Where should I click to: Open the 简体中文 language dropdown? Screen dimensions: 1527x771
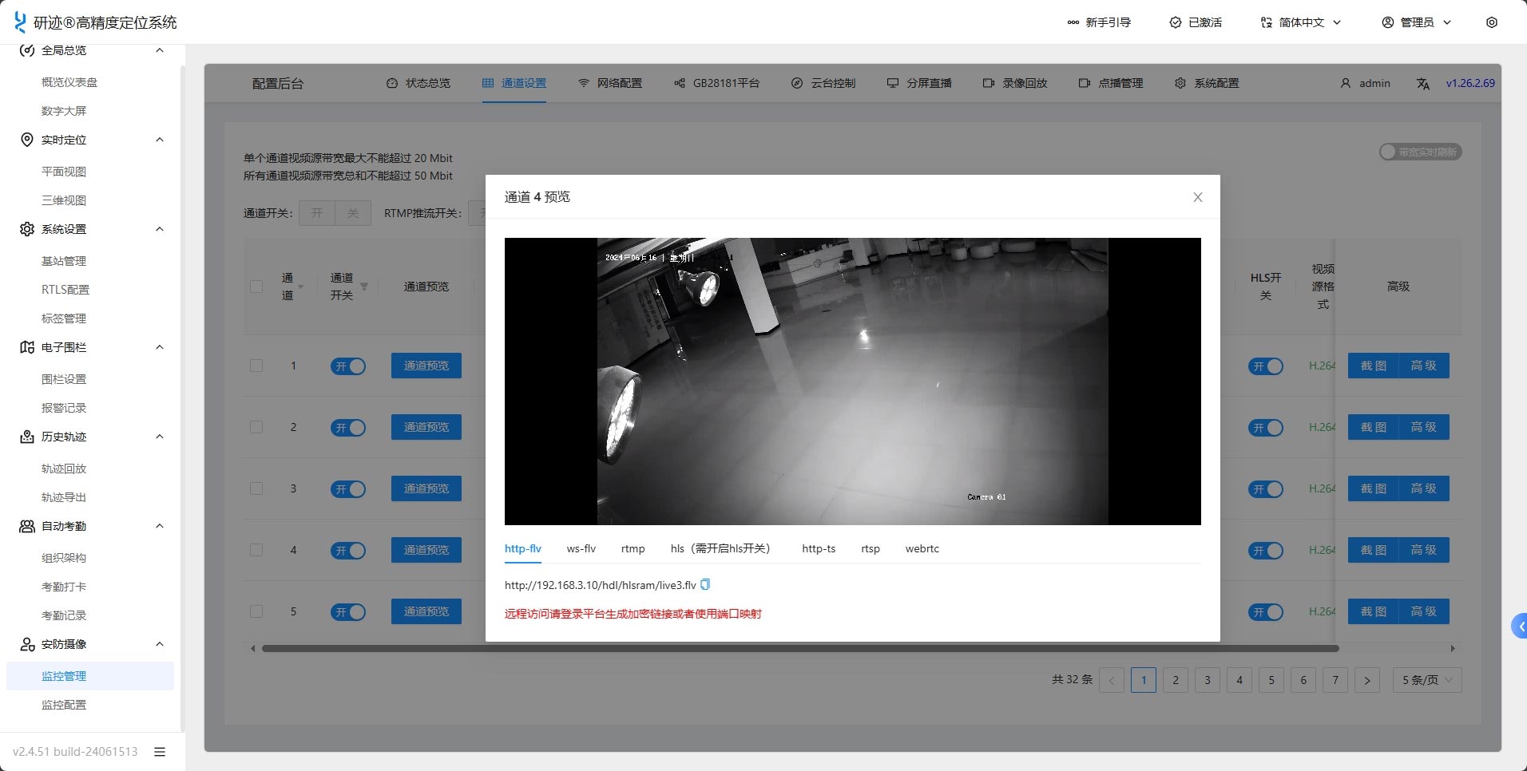pyautogui.click(x=1301, y=22)
